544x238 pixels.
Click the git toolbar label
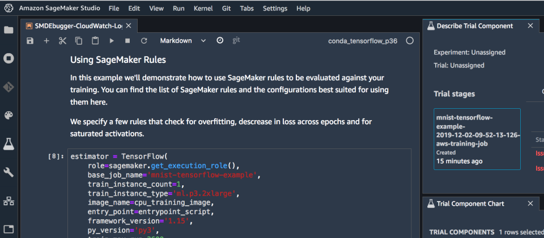(236, 40)
